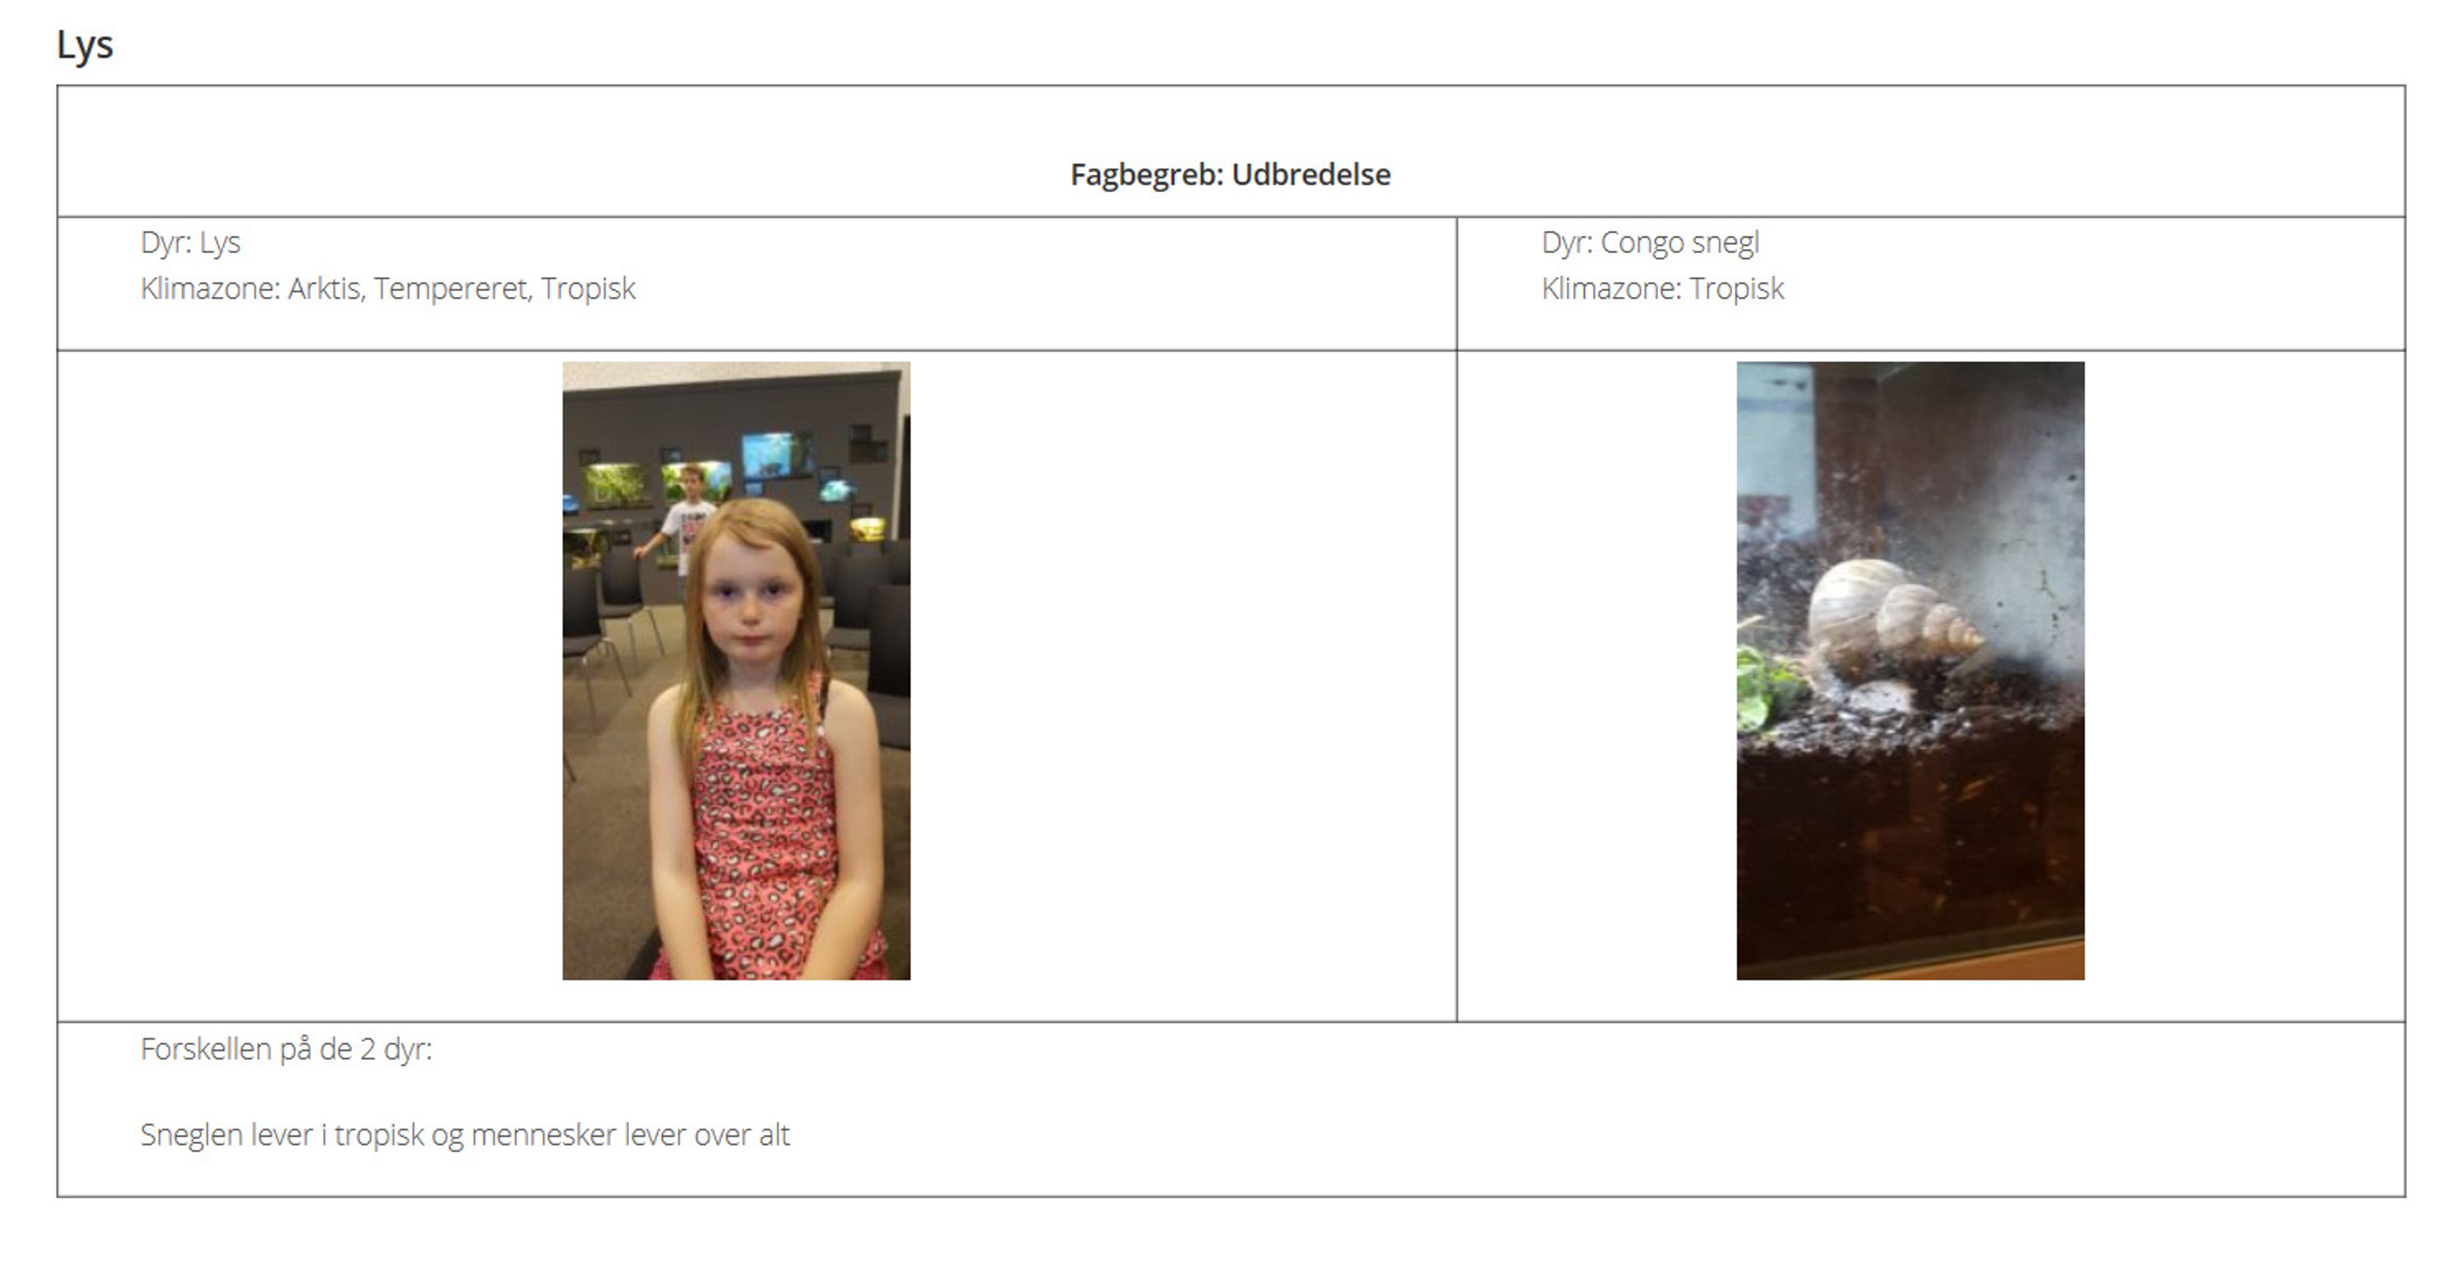Open the Congo snail terrarium photo
The height and width of the screenshot is (1267, 2457).
(1910, 670)
